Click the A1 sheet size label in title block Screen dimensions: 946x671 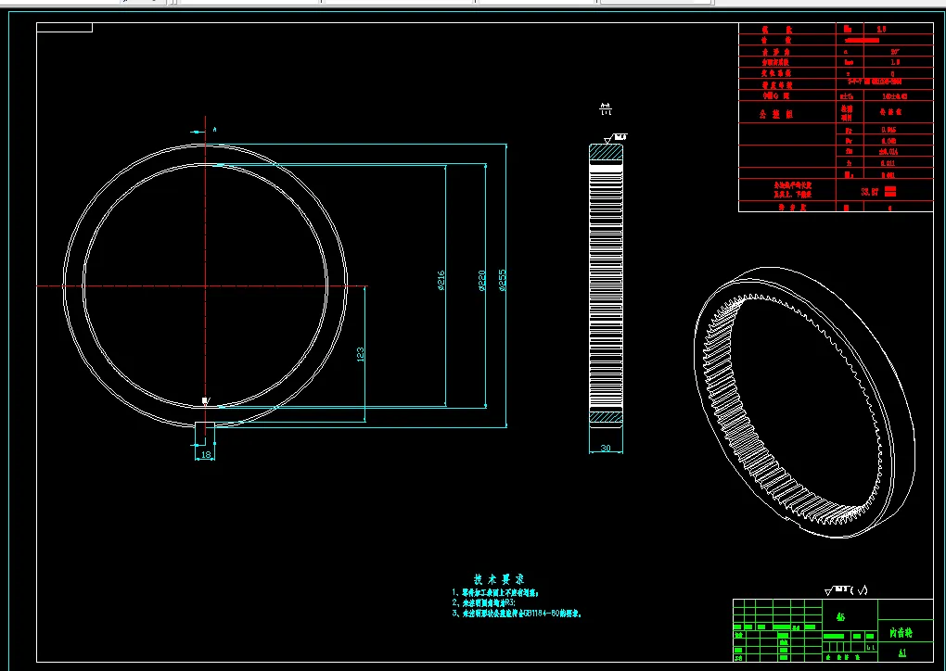[x=902, y=652]
